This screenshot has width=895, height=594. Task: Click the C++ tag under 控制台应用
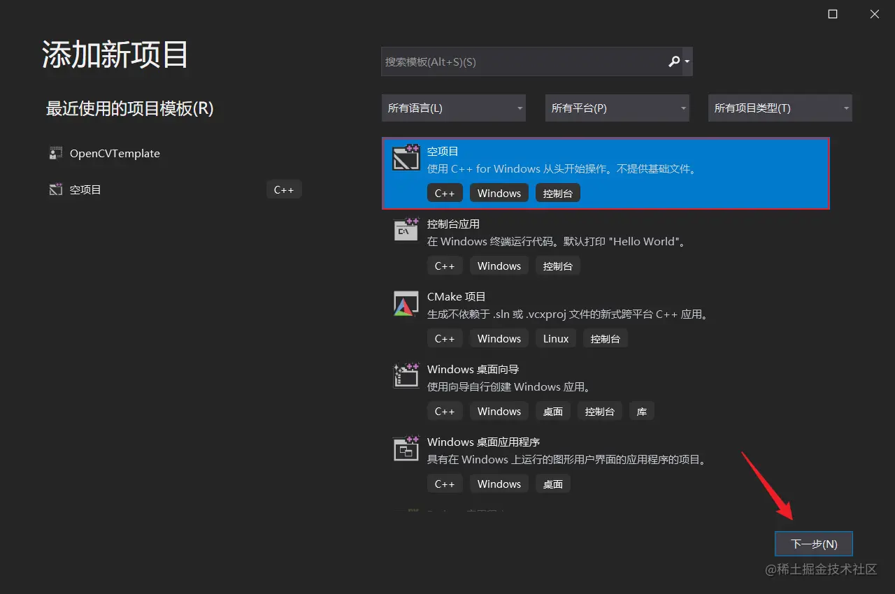pyautogui.click(x=445, y=266)
